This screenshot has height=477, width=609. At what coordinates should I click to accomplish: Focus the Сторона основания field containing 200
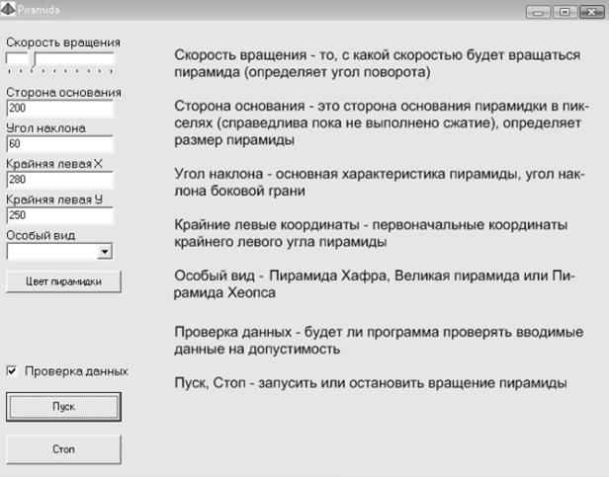pos(60,108)
